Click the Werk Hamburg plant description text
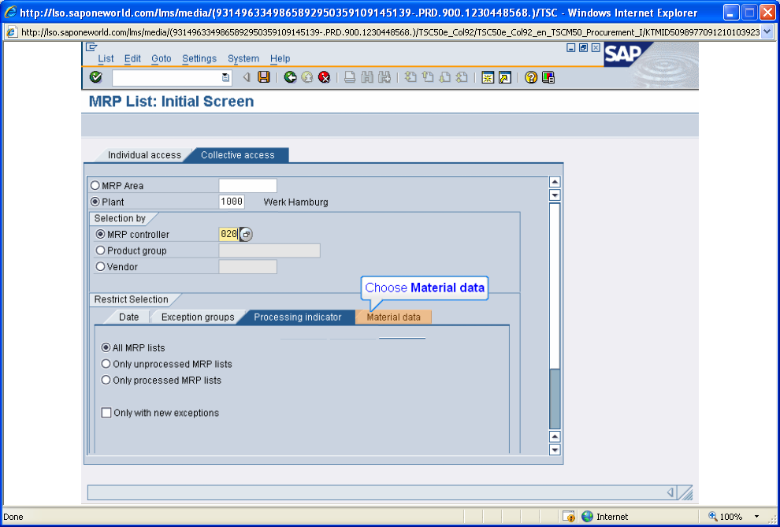 point(295,202)
